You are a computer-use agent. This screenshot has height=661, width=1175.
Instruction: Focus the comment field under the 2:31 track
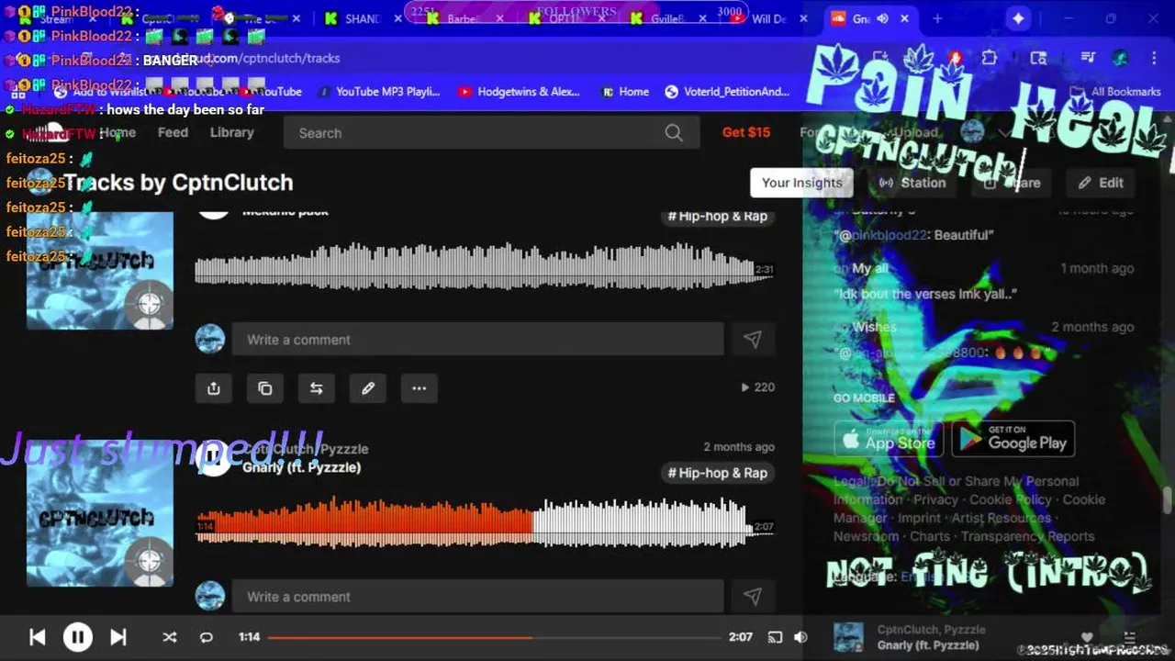(x=477, y=340)
